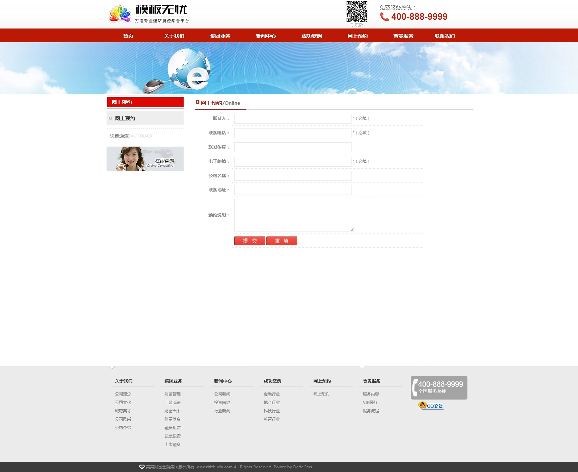Screen dimensions: 578x472
Task: Focus the 联系人 contact name field
Action: pos(293,119)
